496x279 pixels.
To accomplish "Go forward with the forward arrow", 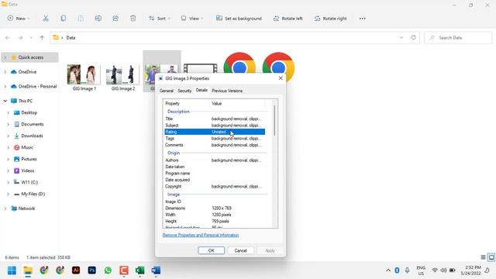I will pyautogui.click(x=20, y=38).
